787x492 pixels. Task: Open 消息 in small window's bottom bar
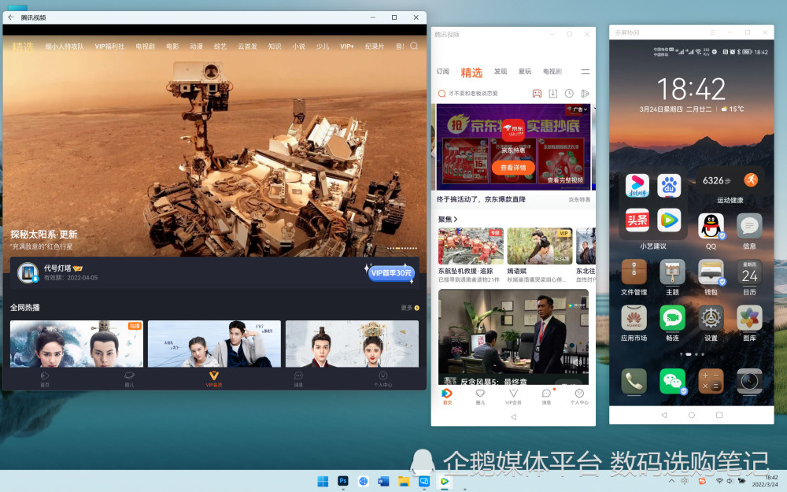[546, 396]
